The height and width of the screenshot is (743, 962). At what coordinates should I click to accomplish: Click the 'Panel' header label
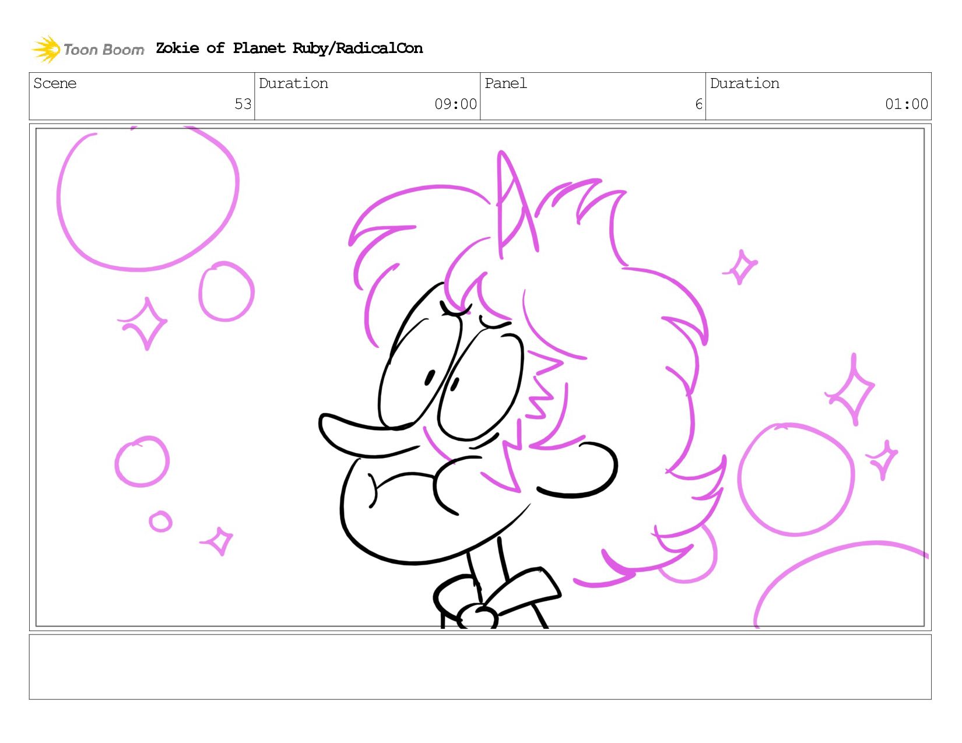505,83
